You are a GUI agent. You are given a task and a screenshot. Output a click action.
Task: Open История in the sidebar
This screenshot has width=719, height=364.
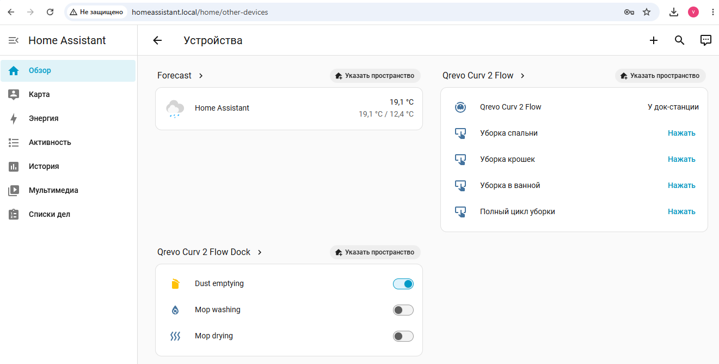68,166
